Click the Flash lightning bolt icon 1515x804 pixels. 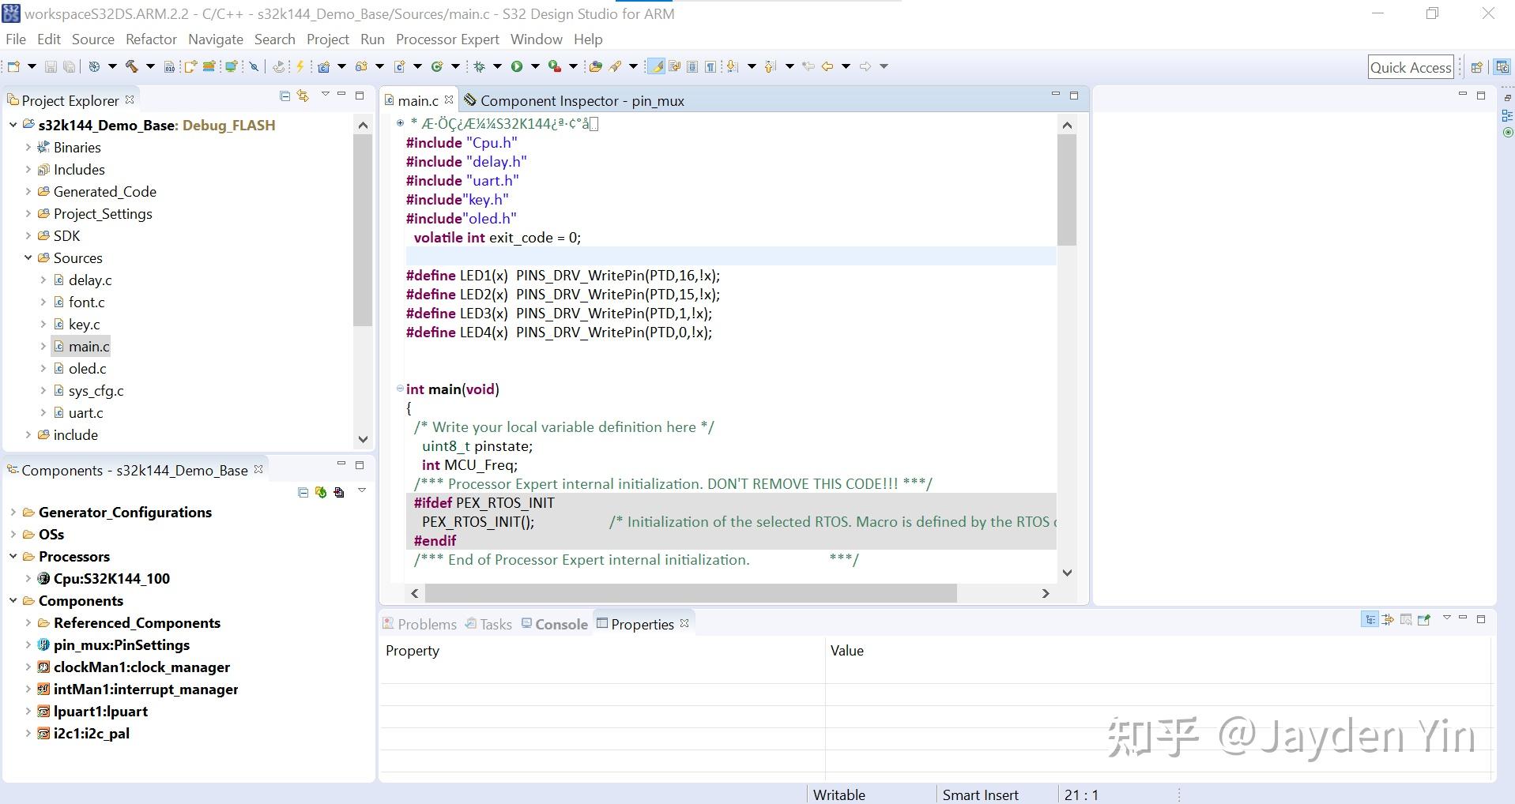tap(300, 66)
